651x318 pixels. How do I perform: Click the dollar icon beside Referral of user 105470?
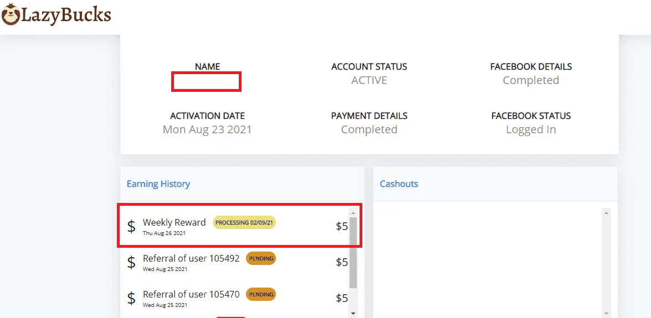pyautogui.click(x=131, y=298)
